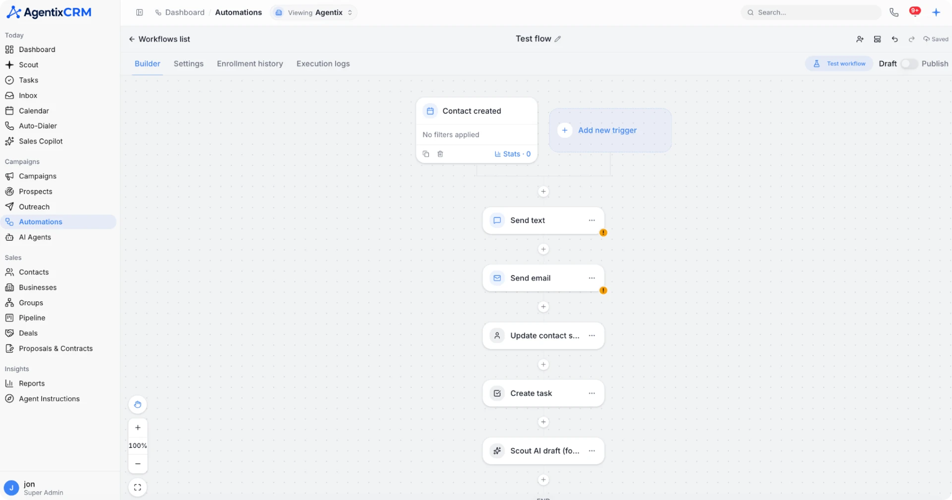
Task: Click the Dashboard breadcrumb
Action: 184,12
